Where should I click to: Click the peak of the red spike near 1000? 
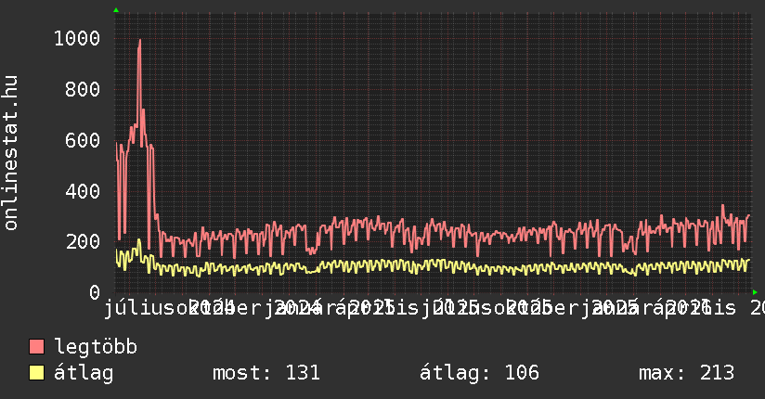[139, 41]
